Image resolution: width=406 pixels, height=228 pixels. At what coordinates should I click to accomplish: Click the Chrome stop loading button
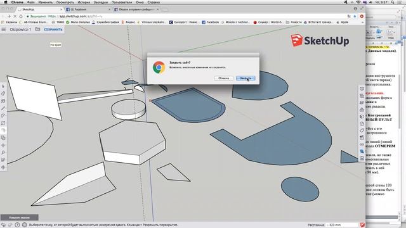pyautogui.click(x=15, y=16)
